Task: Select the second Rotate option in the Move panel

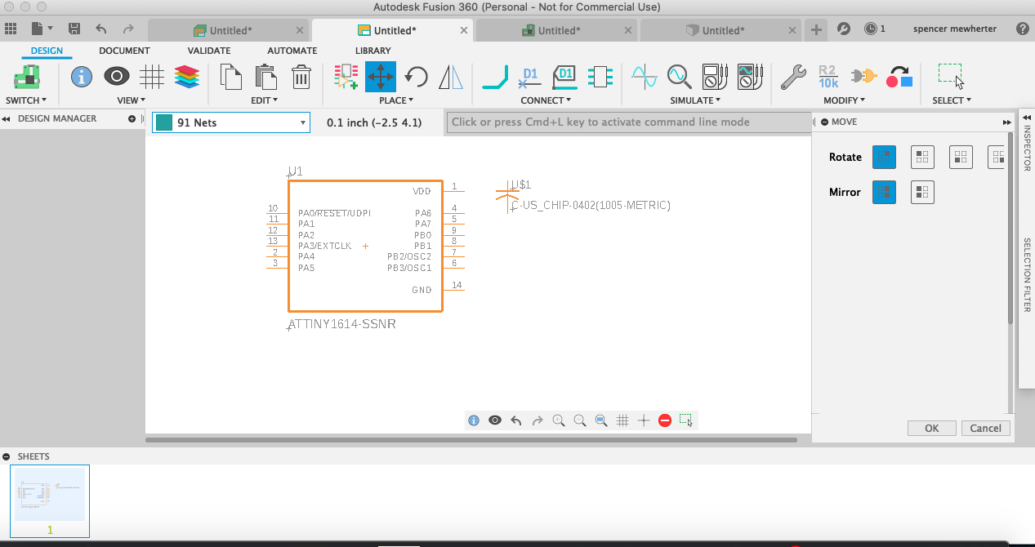Action: (922, 157)
